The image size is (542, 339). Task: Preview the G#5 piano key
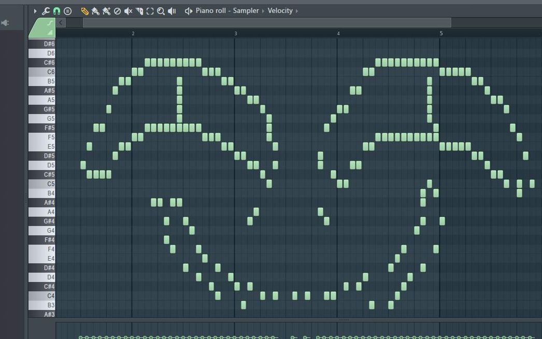click(x=42, y=109)
